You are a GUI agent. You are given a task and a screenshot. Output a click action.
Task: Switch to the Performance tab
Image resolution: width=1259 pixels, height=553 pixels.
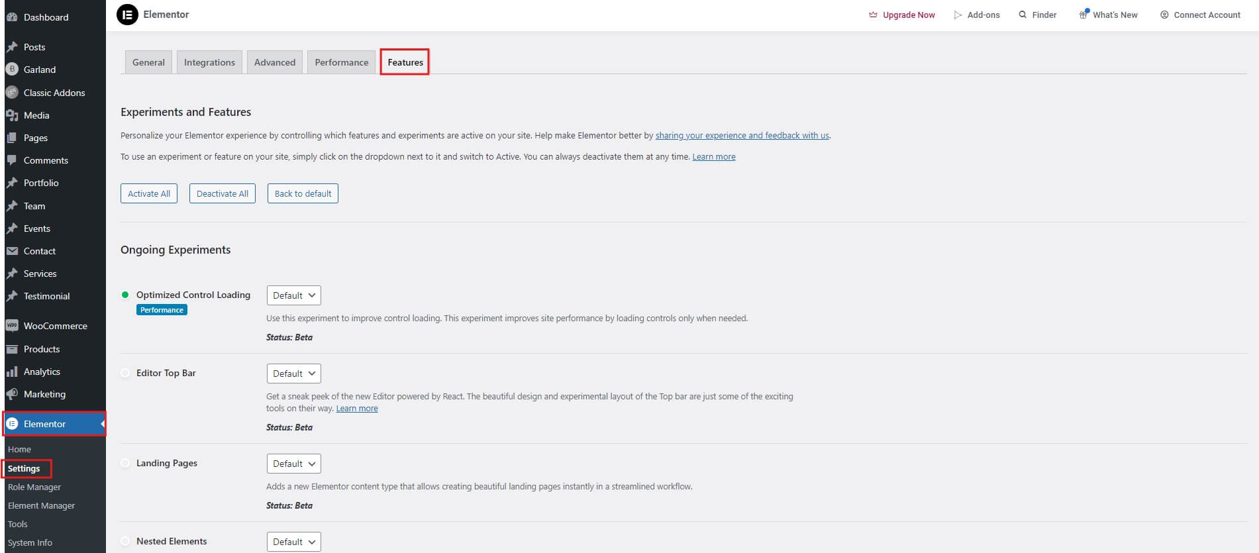coord(341,62)
